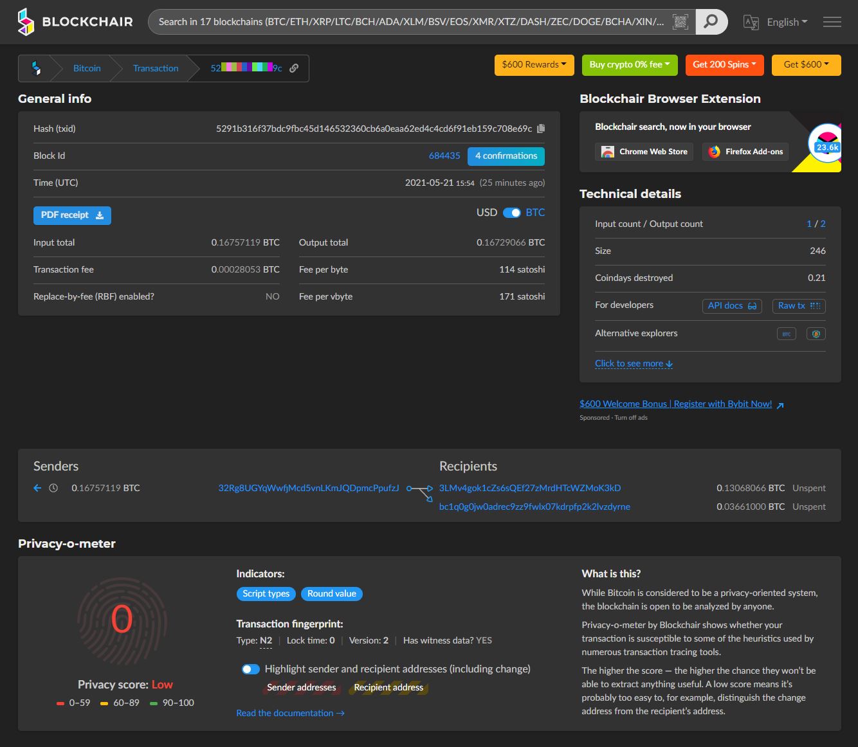858x747 pixels.
Task: Open API docs for developers
Action: (x=732, y=306)
